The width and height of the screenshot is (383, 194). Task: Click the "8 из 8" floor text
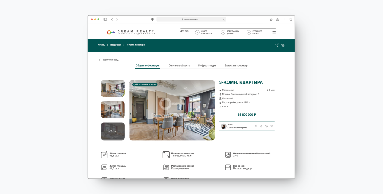tap(225, 107)
